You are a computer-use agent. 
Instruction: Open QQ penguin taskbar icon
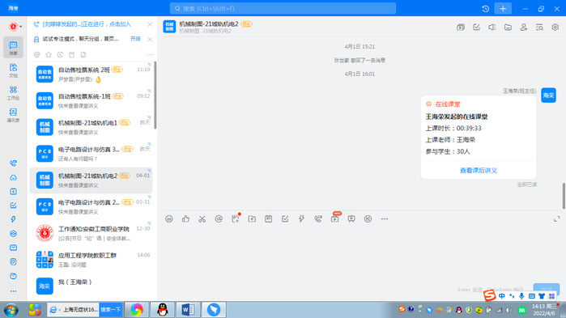pyautogui.click(x=163, y=310)
